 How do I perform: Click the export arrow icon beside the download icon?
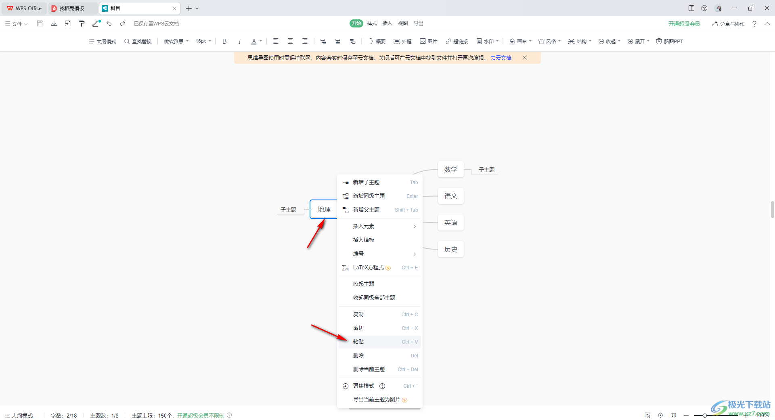pyautogui.click(x=68, y=24)
